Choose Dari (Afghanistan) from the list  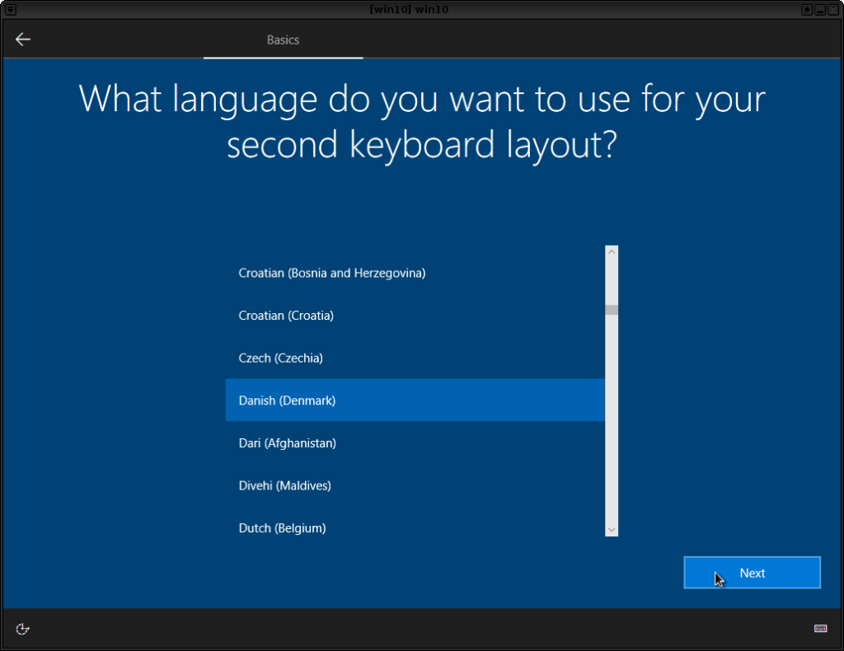tap(415, 443)
